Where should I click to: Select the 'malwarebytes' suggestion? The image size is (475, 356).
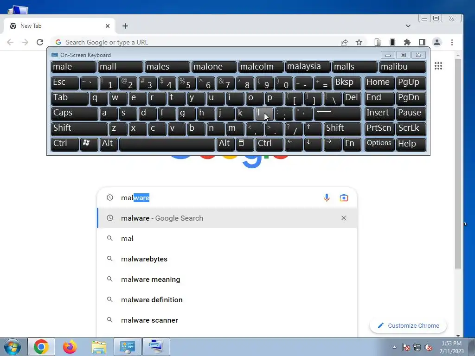227,259
